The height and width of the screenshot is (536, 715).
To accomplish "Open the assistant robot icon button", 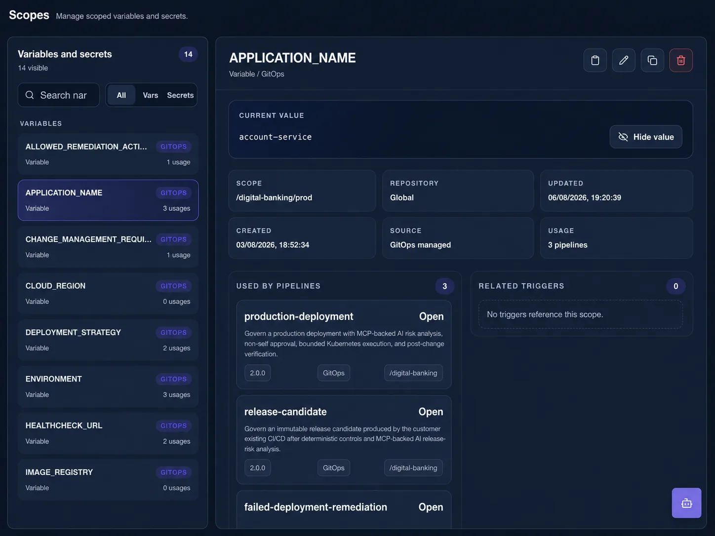I will pos(686,503).
